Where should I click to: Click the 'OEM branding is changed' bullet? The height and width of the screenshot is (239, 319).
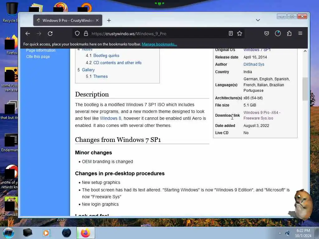click(107, 162)
